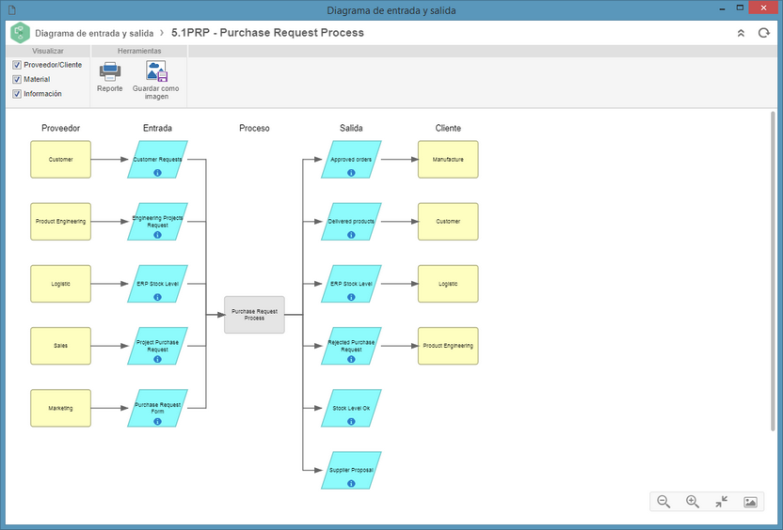Click the Proveedor column heading
Screen dimensions: 783x530
(60, 128)
